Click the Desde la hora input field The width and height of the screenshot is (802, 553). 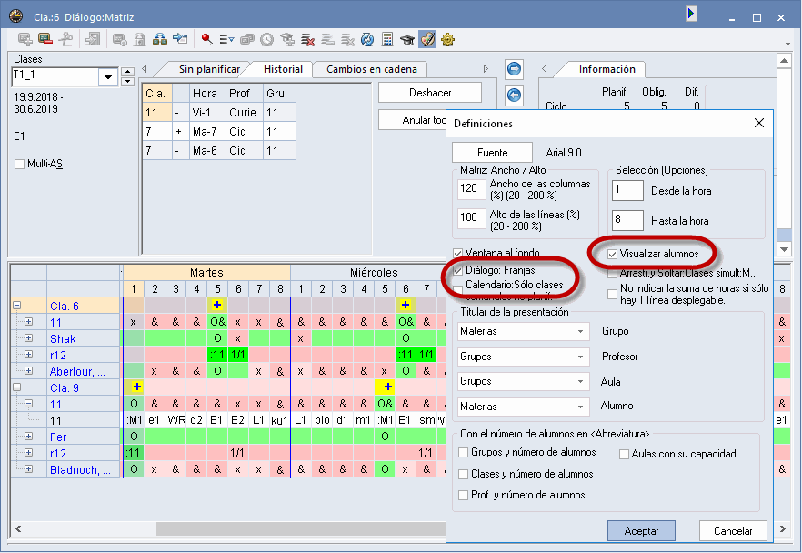click(627, 190)
